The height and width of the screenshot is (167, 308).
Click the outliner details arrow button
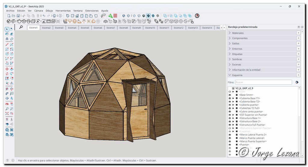click(297, 82)
